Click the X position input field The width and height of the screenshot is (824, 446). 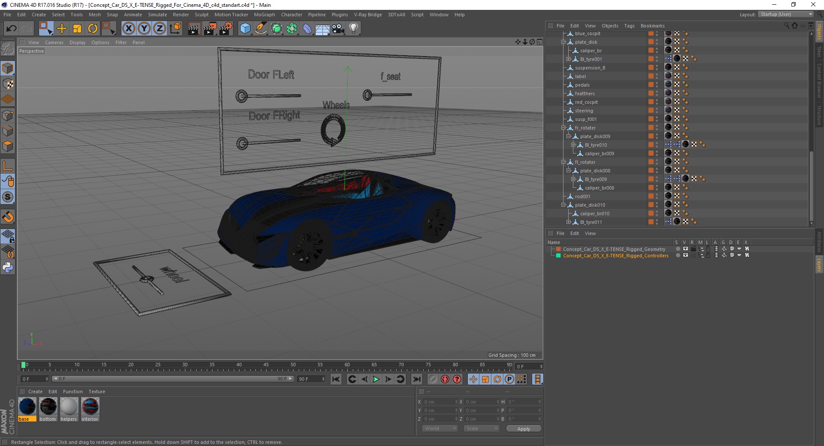tap(440, 402)
